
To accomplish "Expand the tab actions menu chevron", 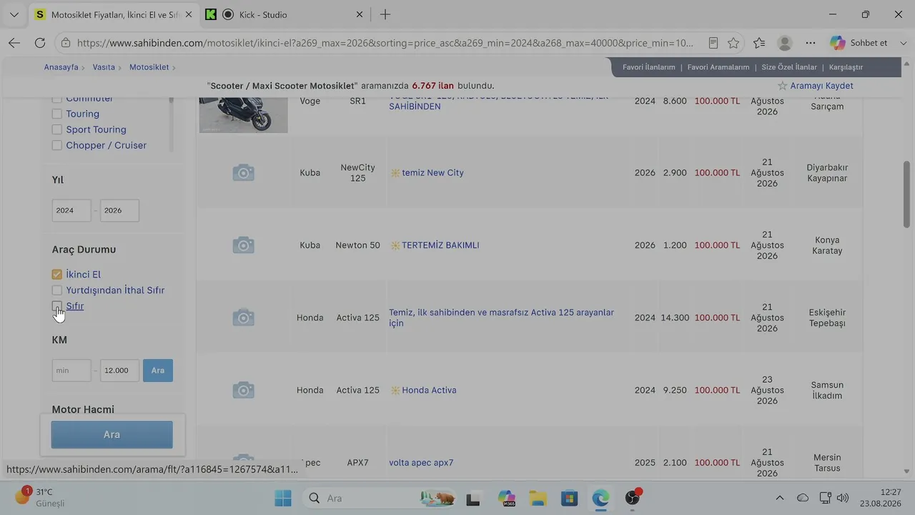I will coord(14,14).
